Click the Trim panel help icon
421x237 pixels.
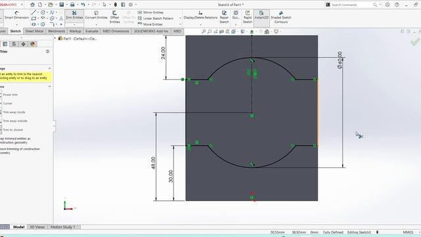click(x=47, y=51)
